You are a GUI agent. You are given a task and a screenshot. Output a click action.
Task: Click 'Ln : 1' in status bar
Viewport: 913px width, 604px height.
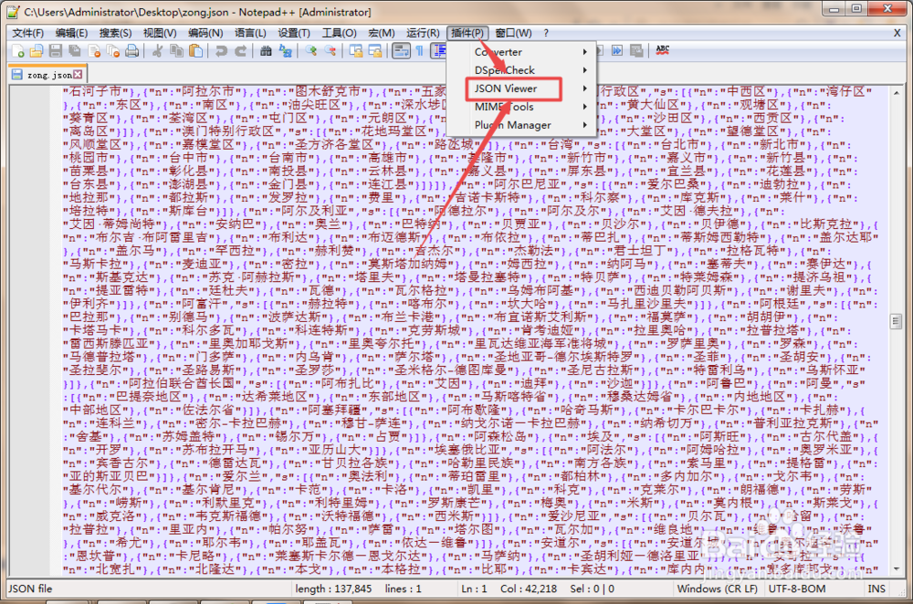[x=474, y=588]
